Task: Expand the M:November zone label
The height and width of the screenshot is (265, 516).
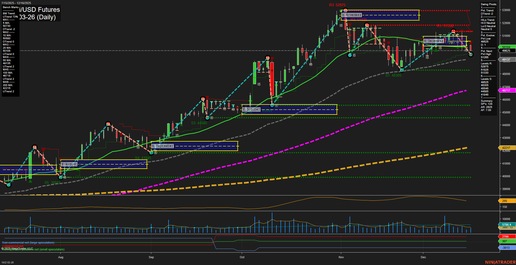Action: (x=352, y=15)
